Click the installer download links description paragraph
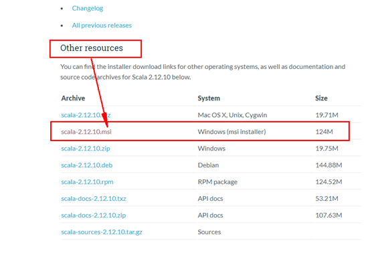Screen dimensions: 384x253 [203, 72]
